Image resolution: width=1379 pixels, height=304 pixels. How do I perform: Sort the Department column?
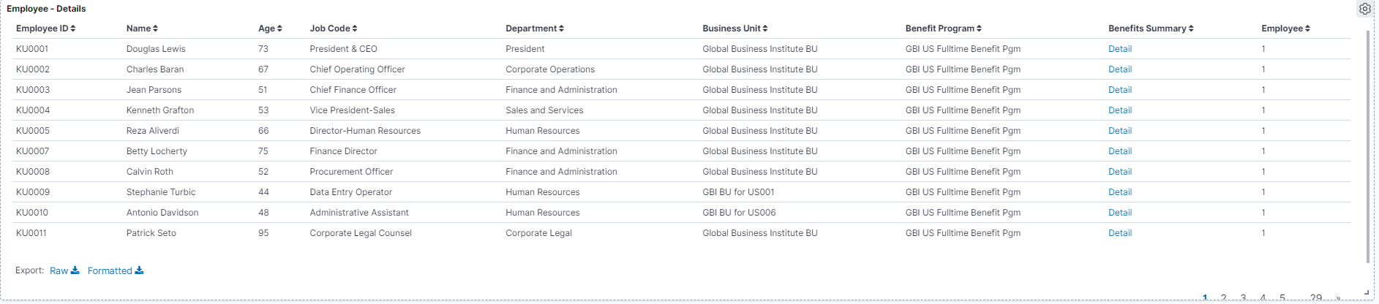click(x=535, y=28)
